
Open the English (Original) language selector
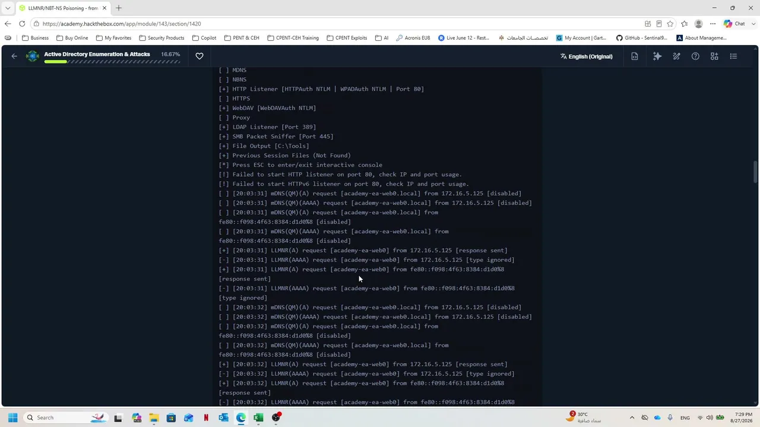(587, 56)
